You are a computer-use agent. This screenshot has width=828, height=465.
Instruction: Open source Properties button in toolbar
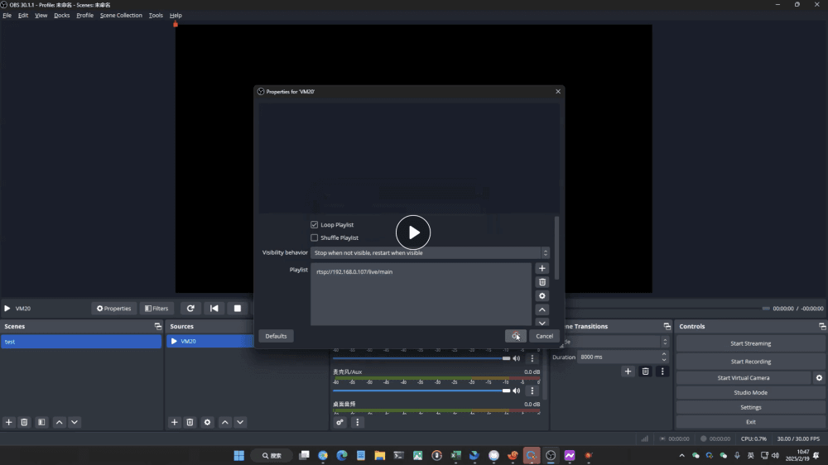click(x=113, y=309)
